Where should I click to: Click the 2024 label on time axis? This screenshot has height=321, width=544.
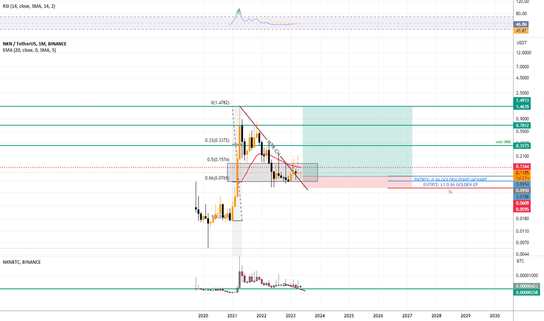coord(319,316)
